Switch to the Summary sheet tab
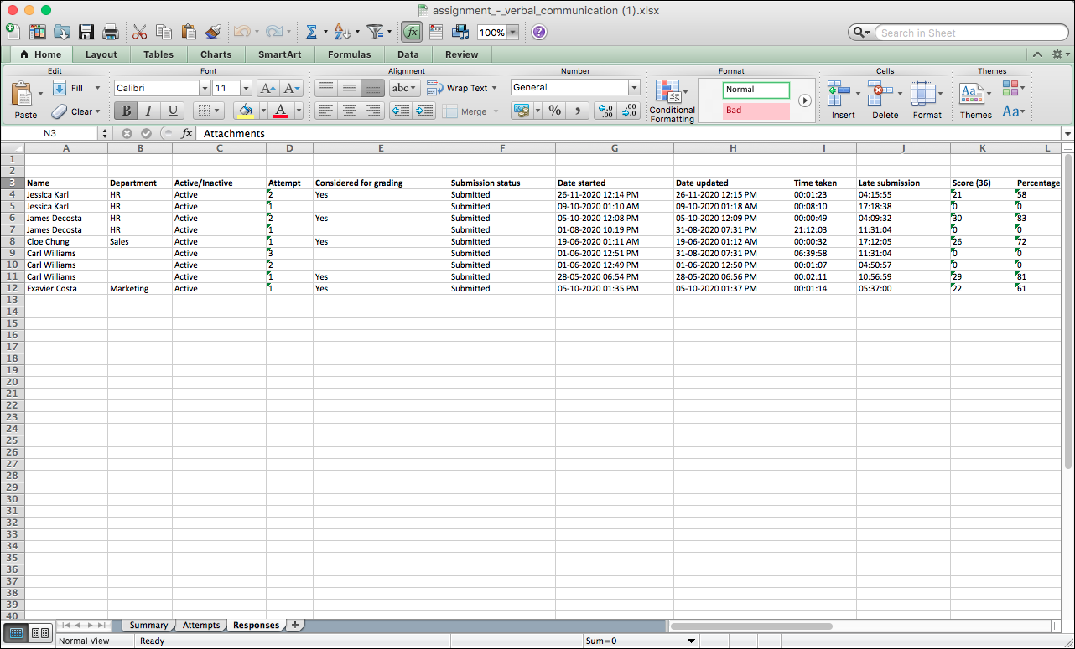Screen dimensions: 1075x649 coord(149,625)
